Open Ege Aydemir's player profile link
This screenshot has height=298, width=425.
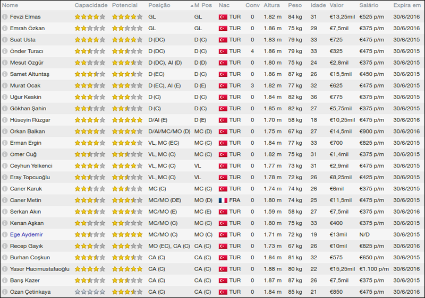tap(27, 234)
